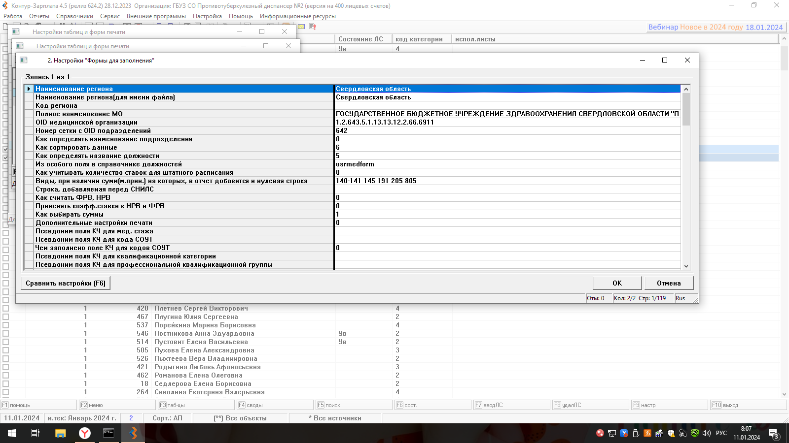Tick the checkbox for Плетнев Сергей Викторович
The height and width of the screenshot is (443, 789).
click(6, 308)
